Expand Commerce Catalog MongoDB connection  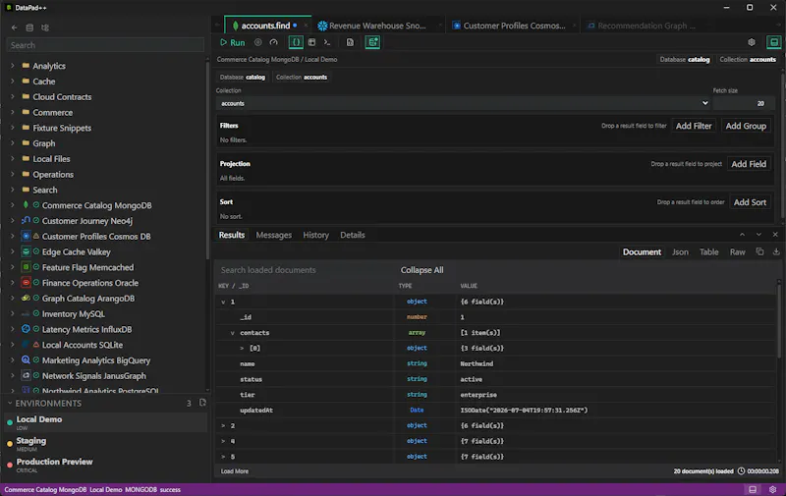(x=13, y=205)
